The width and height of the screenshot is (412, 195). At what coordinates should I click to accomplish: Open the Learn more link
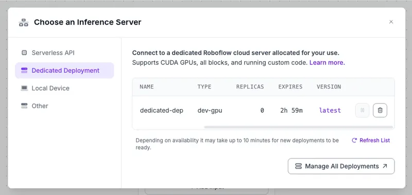327,62
